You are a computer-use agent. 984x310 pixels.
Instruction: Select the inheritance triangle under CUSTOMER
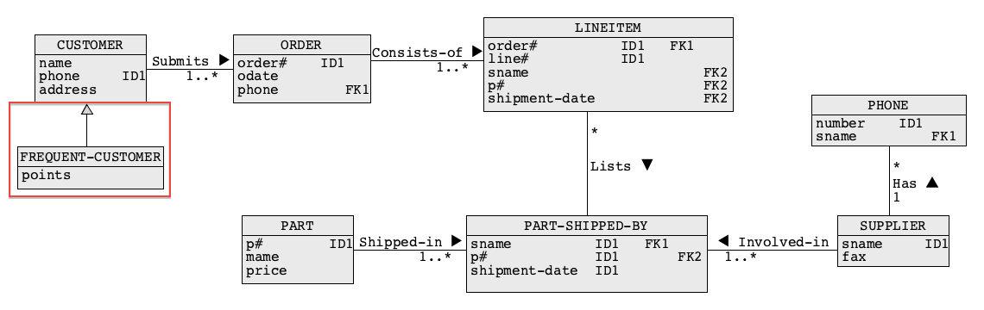[x=87, y=109]
